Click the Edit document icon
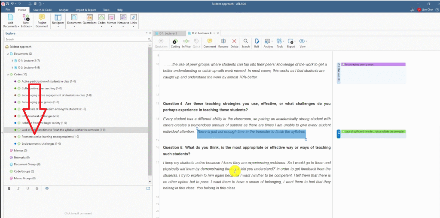Viewport: 440px width, 218px height. click(x=257, y=42)
